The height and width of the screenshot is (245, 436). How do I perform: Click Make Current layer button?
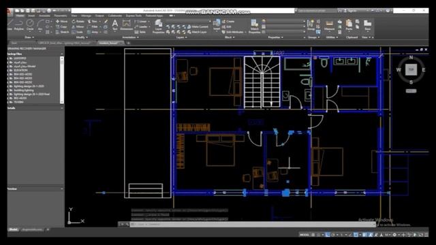click(x=198, y=27)
